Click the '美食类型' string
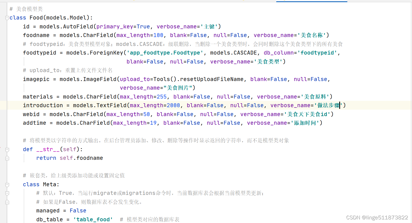Screen dimensions: 412x223 (268, 62)
